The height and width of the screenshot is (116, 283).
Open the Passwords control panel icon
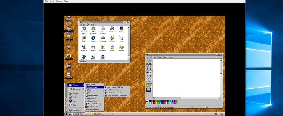point(103,48)
